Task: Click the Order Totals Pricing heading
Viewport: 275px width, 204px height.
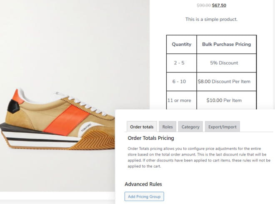Action: coord(150,138)
